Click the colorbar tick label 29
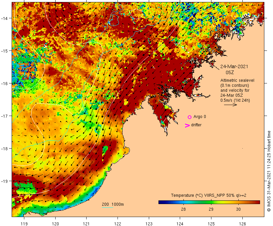 [x=211, y=209]
